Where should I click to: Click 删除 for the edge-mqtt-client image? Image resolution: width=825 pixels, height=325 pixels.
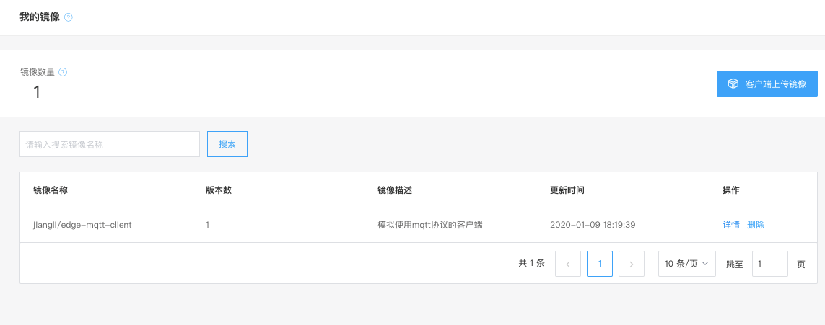tap(756, 225)
